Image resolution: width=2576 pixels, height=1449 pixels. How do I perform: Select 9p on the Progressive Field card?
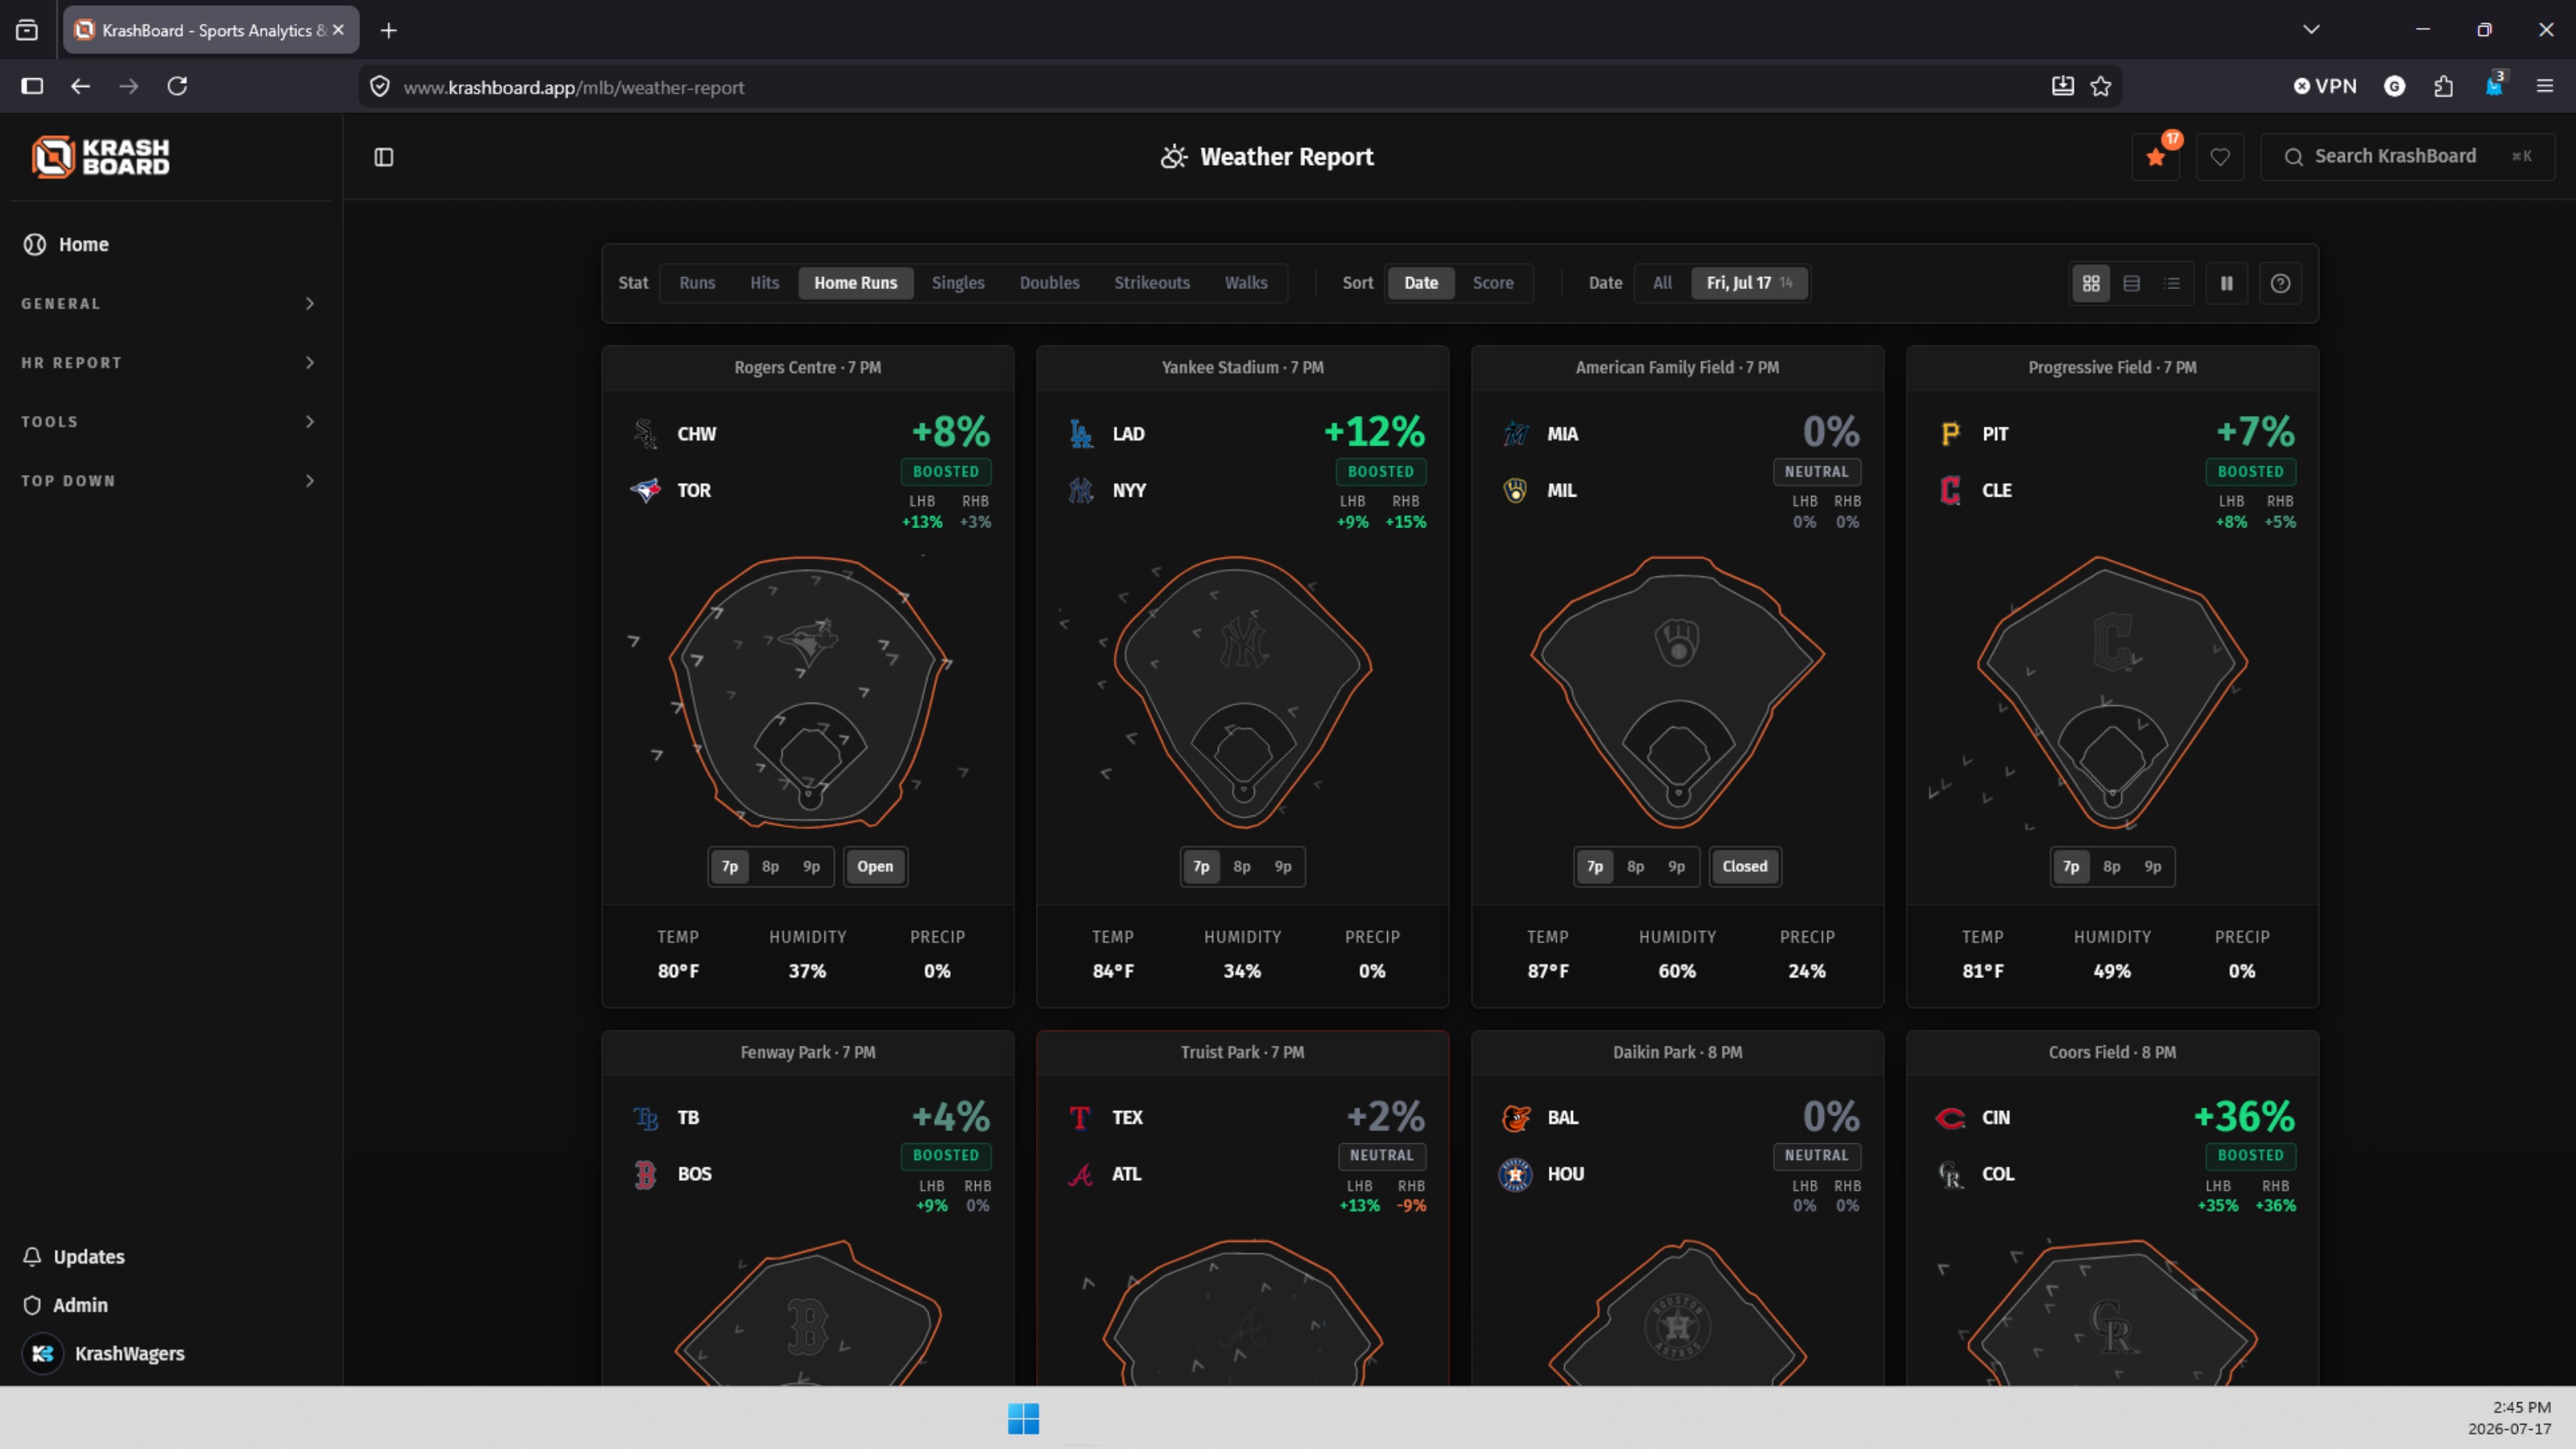click(2153, 867)
